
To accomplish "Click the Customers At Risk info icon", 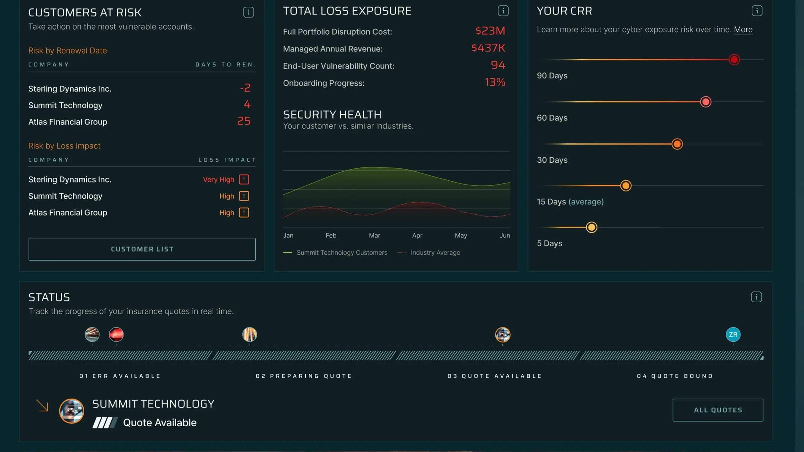I will point(248,13).
